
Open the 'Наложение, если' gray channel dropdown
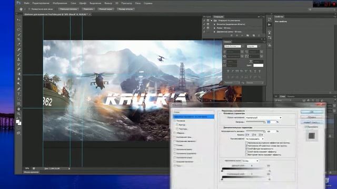coord(250,161)
